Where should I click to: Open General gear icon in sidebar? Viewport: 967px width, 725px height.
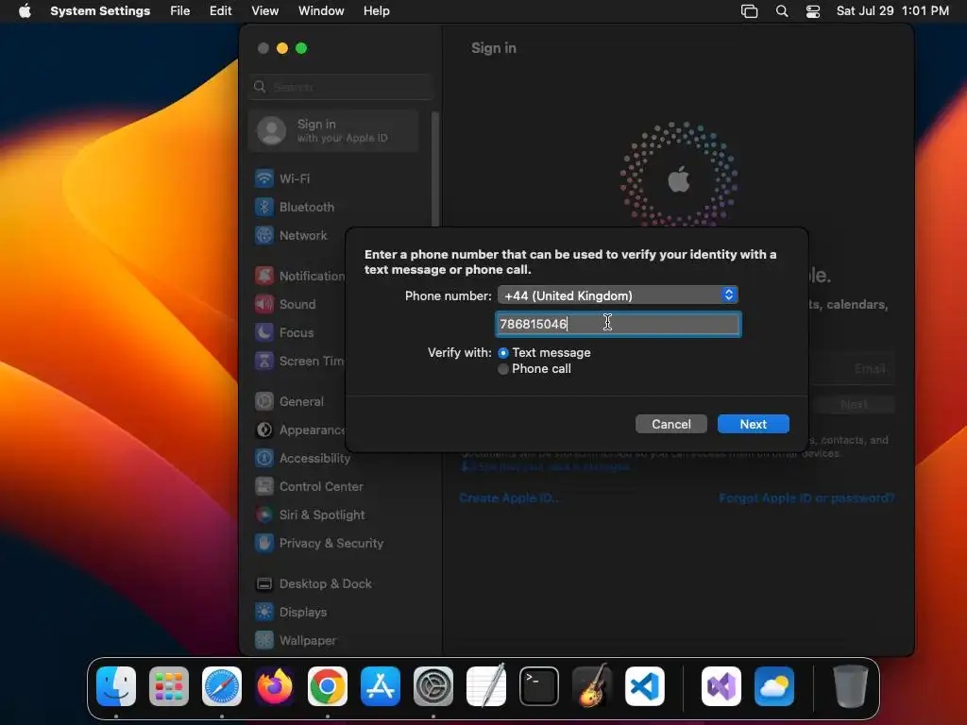click(264, 402)
